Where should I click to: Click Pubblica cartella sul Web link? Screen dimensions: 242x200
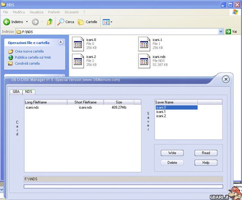33,58
